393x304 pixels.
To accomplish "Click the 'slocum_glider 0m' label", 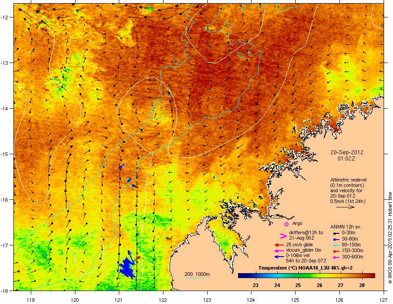I will pos(304,250).
